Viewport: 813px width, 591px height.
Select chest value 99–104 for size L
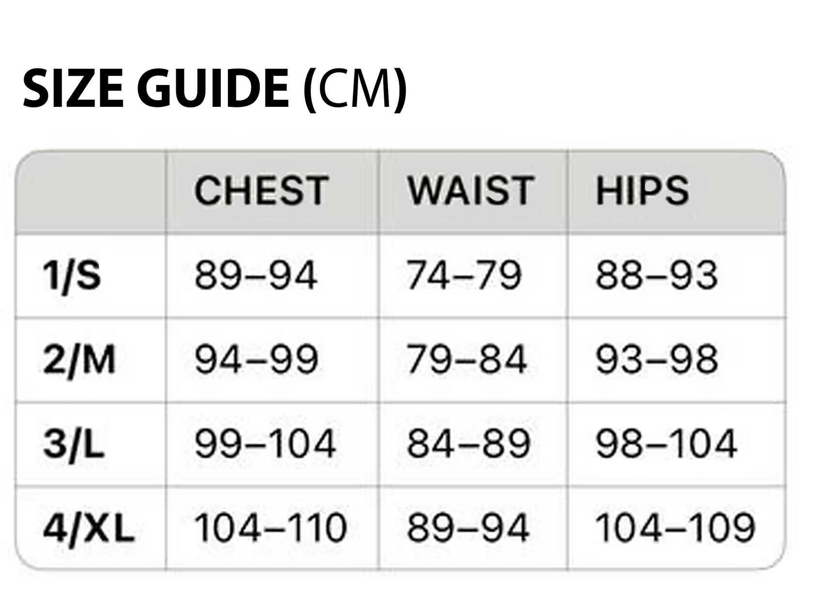[x=265, y=443]
